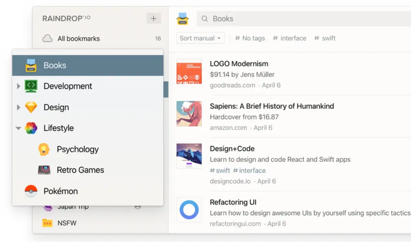411x242 pixels.
Task: Click the swift tag filter in toolbar
Action: [325, 38]
